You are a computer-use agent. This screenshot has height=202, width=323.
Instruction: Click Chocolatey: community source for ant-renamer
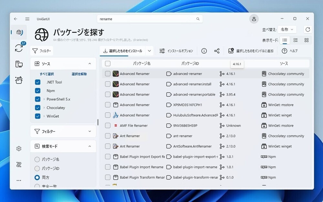click(x=286, y=136)
